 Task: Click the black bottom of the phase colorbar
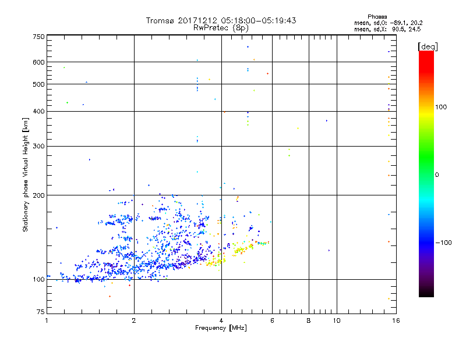(426, 294)
